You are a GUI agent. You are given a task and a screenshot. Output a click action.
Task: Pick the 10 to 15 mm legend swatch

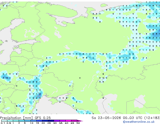(x=34, y=121)
